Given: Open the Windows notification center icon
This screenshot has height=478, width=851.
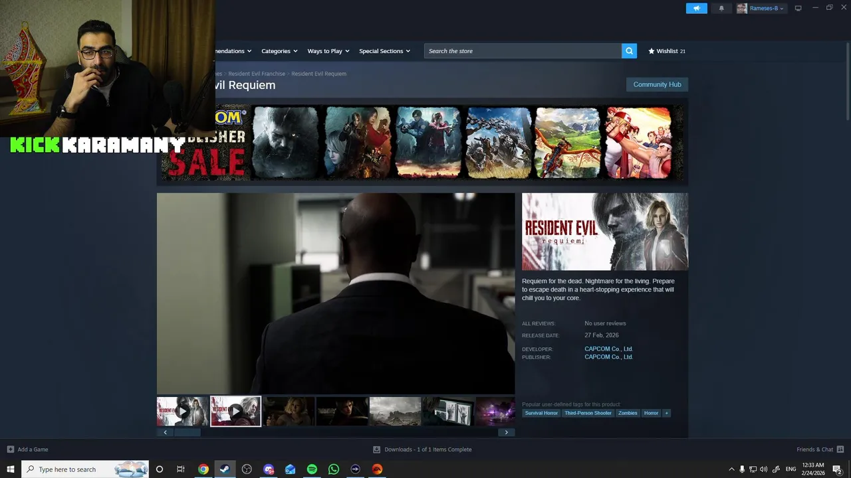Looking at the screenshot, I should (838, 469).
